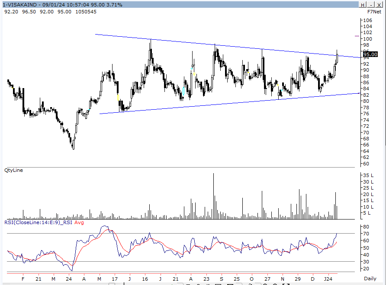This screenshot has height=285, width=386.
Task: Click the 3.71% change value in the title
Action: [114, 5]
